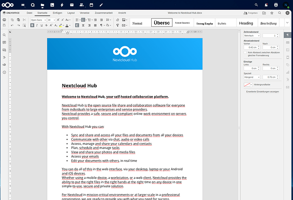Undo the last action
This screenshot has width=293, height=200.
click(x=12, y=25)
